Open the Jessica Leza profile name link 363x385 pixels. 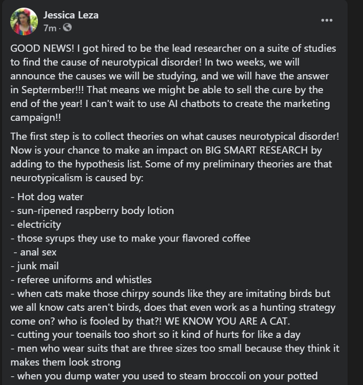coord(71,15)
